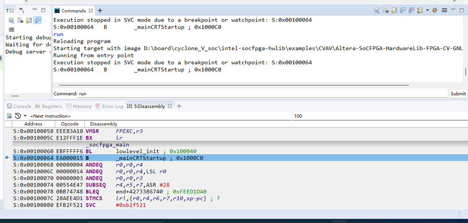468x223 pixels.
Task: Add new view beside Disassembly tab
Action: (x=179, y=106)
